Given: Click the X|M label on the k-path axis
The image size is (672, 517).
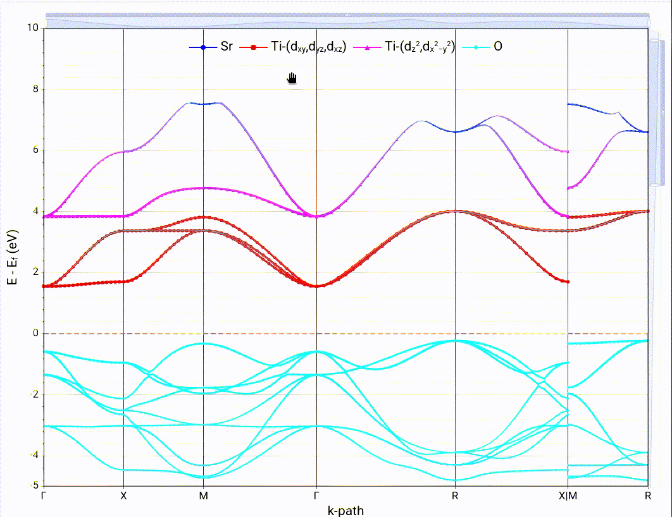Looking at the screenshot, I should (568, 496).
